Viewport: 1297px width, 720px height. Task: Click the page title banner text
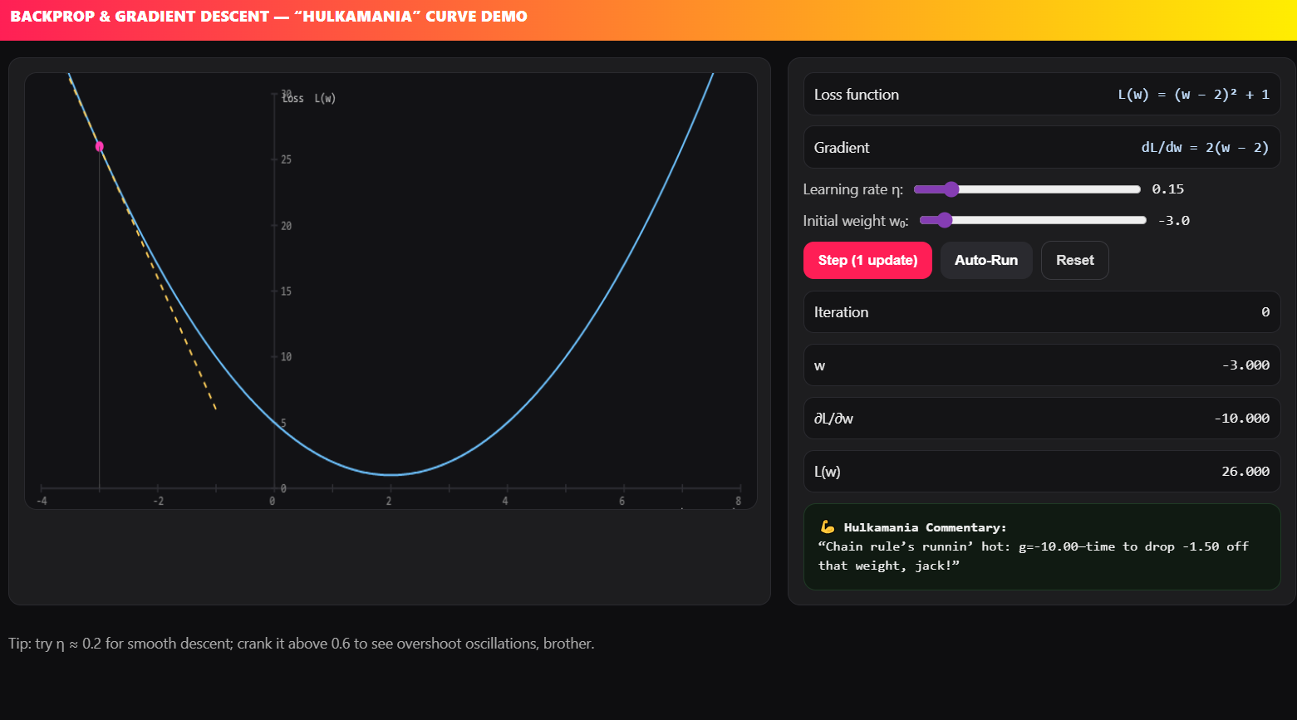click(x=268, y=17)
